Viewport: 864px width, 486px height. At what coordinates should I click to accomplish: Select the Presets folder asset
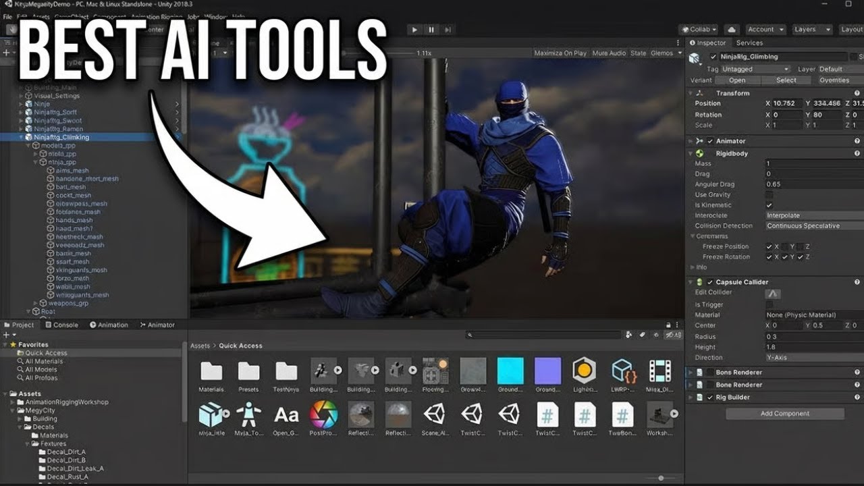pyautogui.click(x=248, y=376)
